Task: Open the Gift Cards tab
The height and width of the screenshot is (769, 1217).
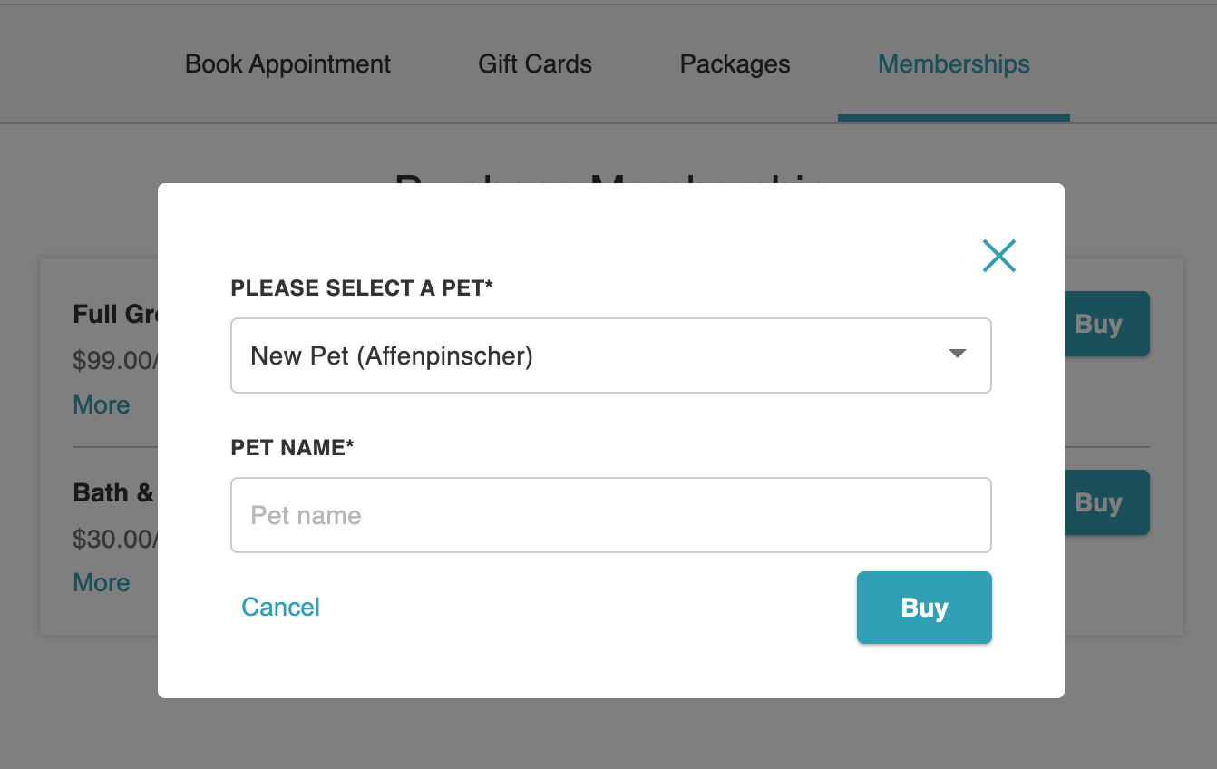Action: pos(535,64)
